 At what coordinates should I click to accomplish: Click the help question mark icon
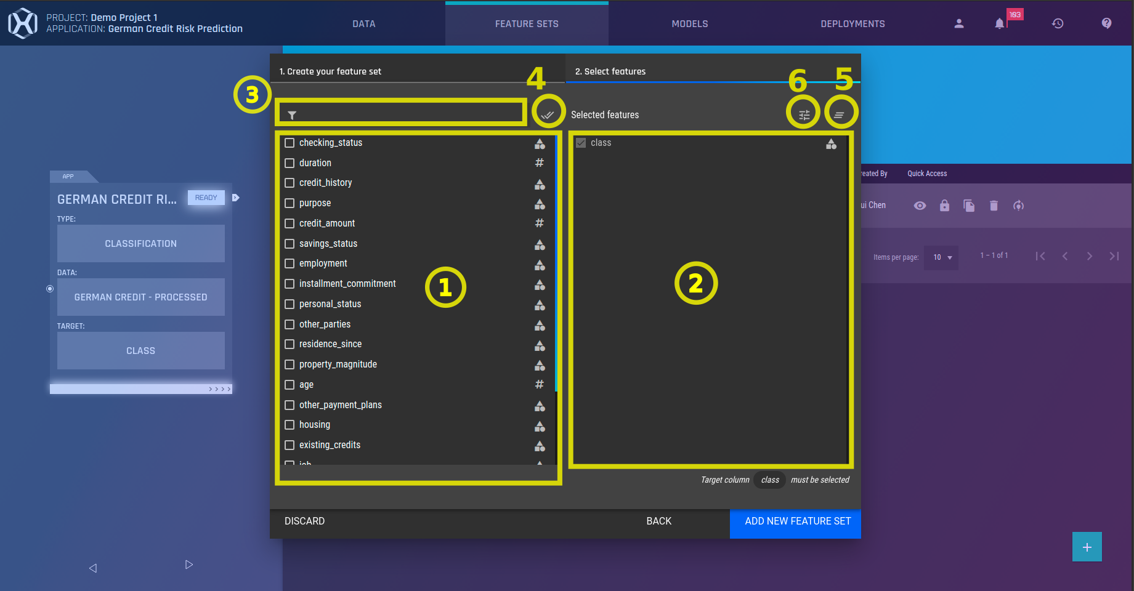1106,23
